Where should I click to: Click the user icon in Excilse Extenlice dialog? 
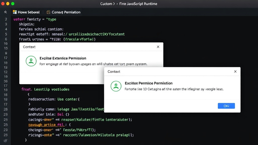(x=31, y=61)
